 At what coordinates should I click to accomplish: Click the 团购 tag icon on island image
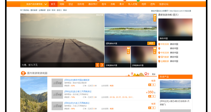point(155,18)
